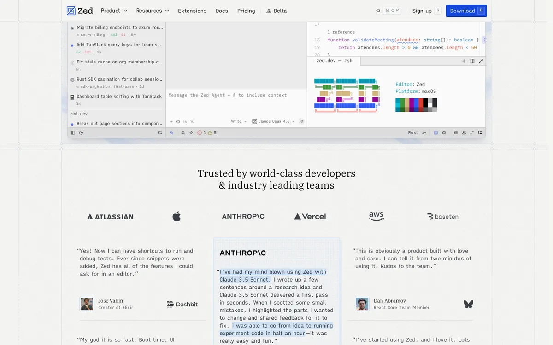Toggle the agent panel sparkle icon in the status bar
Image resolution: width=553 pixels, height=345 pixels.
[x=171, y=132]
